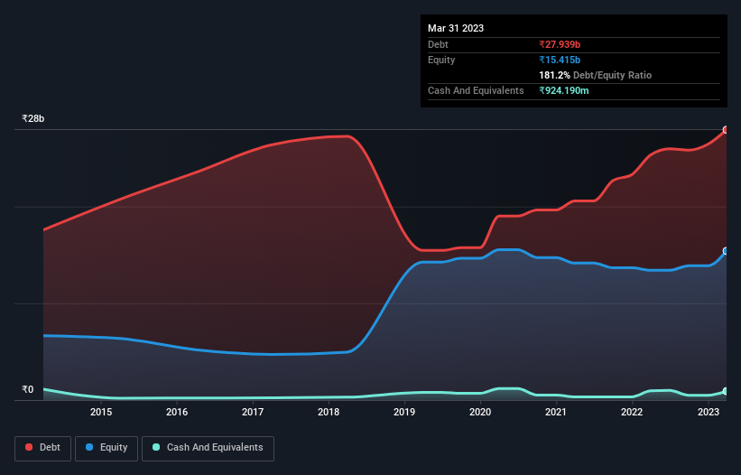741x475 pixels.
Task: Toggle the Cash And Equivalents legend button
Action: coord(208,448)
